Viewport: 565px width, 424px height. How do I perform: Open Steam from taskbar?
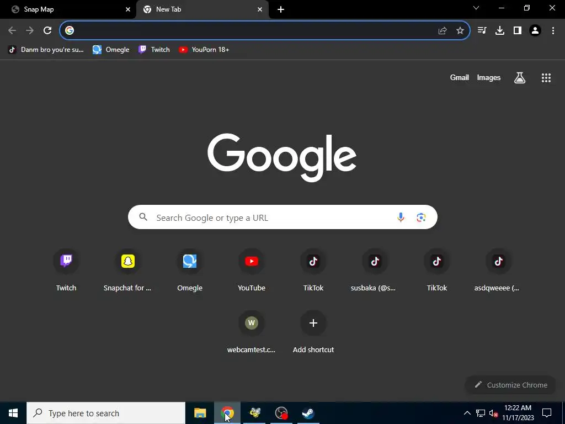pos(308,413)
